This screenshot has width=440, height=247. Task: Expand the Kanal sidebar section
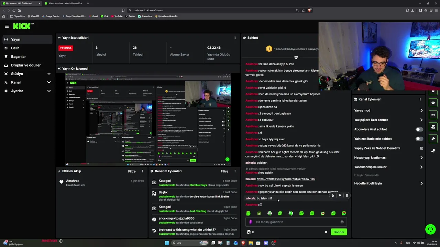point(27,82)
